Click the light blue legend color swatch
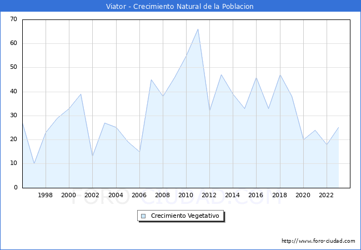Viewport: 361px width, 250px height. point(143,216)
